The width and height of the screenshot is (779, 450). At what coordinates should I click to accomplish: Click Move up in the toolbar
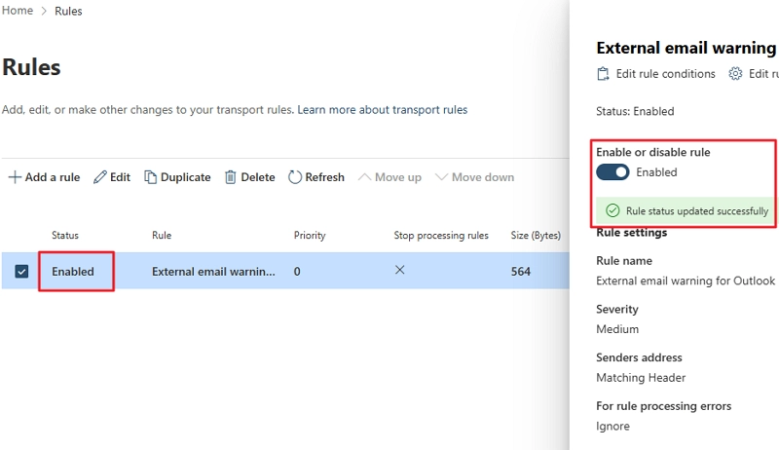coord(389,177)
